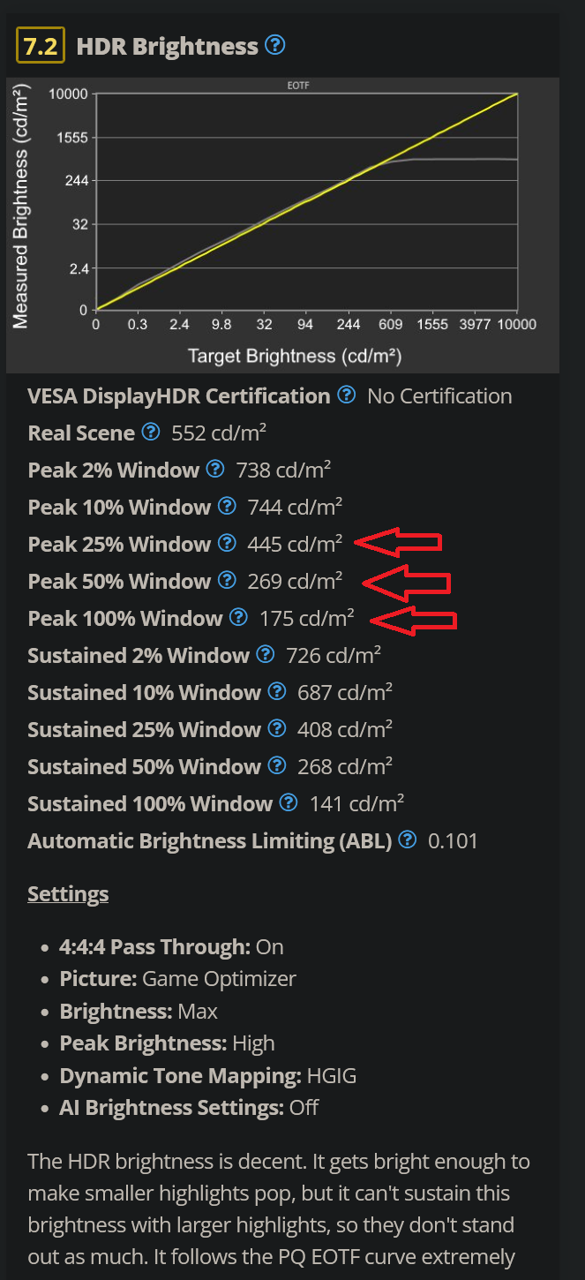
Task: Open help for Peak 10% Window
Action: tap(228, 507)
